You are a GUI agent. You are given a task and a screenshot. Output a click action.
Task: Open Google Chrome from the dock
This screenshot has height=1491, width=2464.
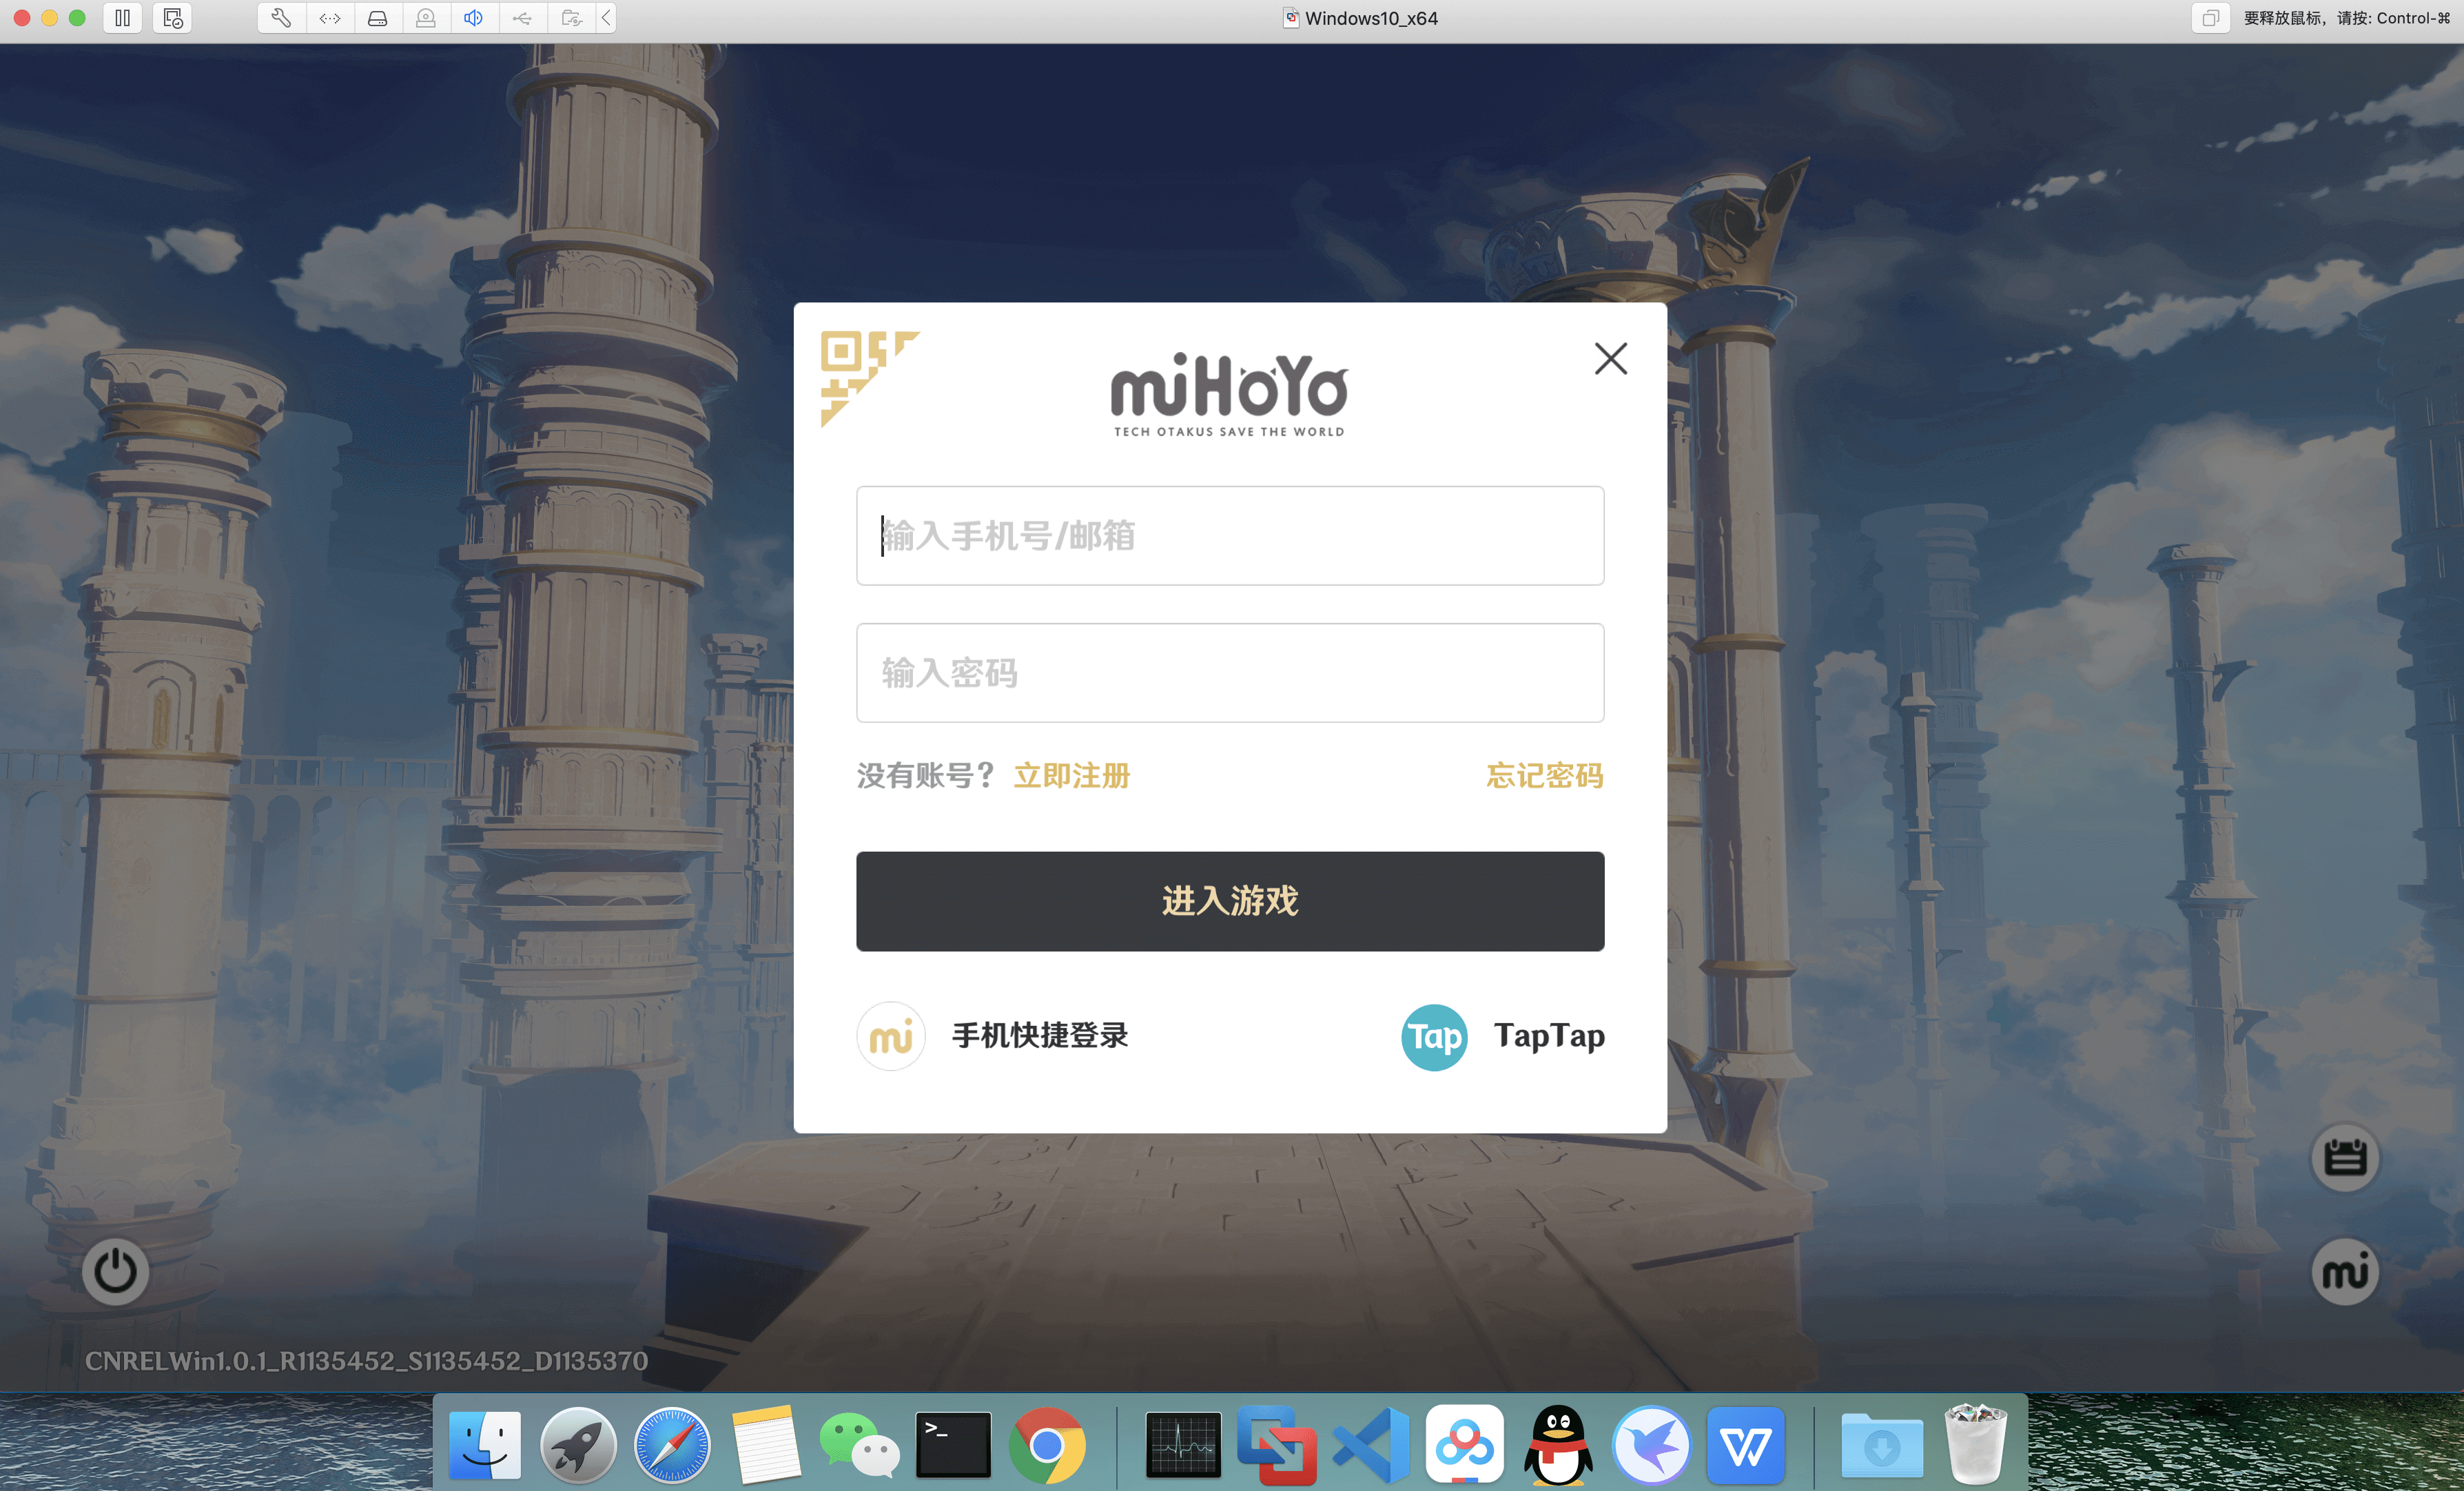(x=1046, y=1445)
